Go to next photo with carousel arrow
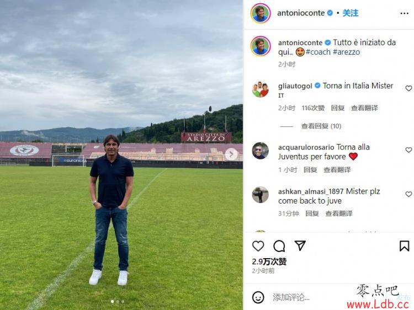 tap(231, 154)
